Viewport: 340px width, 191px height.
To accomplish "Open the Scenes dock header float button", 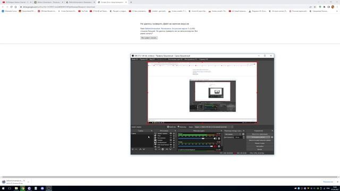I will click(151, 131).
